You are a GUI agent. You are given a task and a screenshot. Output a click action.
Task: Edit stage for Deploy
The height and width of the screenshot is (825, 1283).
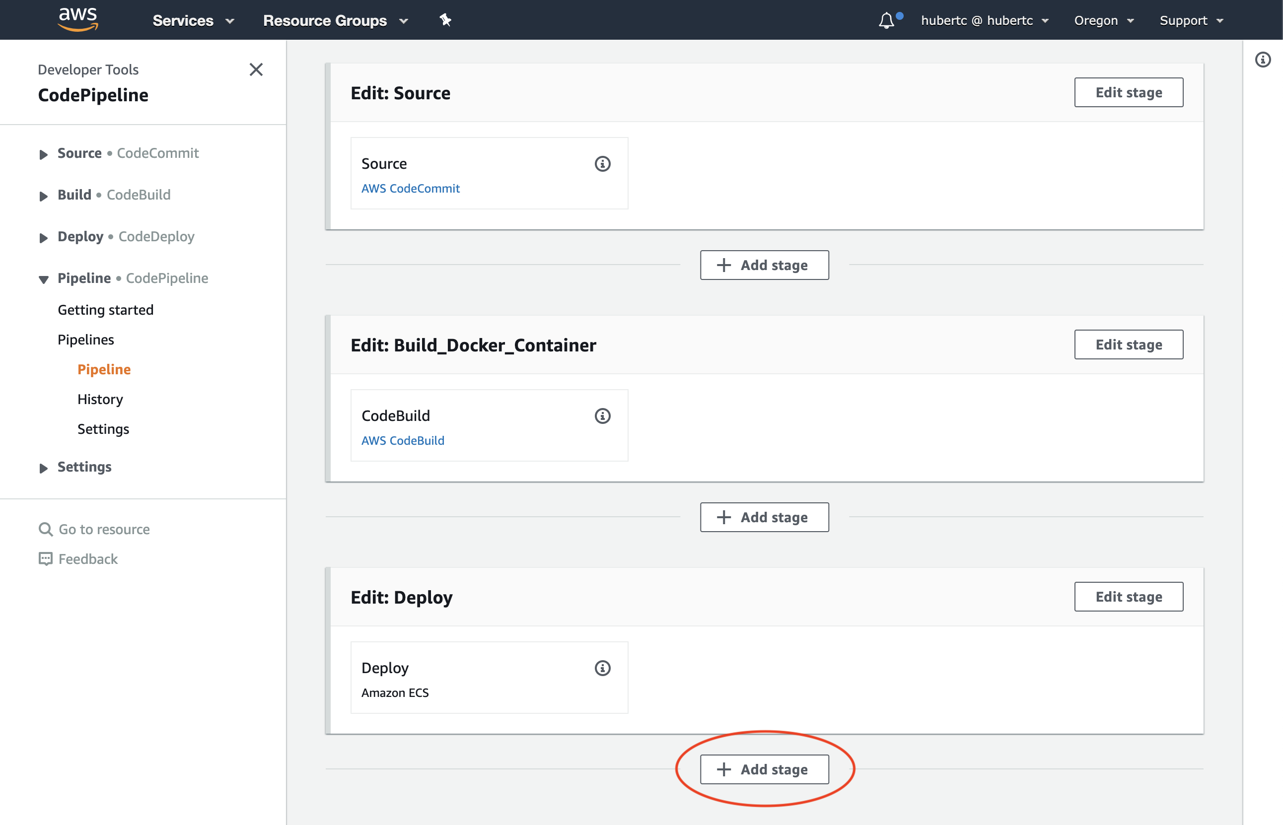tap(1129, 597)
